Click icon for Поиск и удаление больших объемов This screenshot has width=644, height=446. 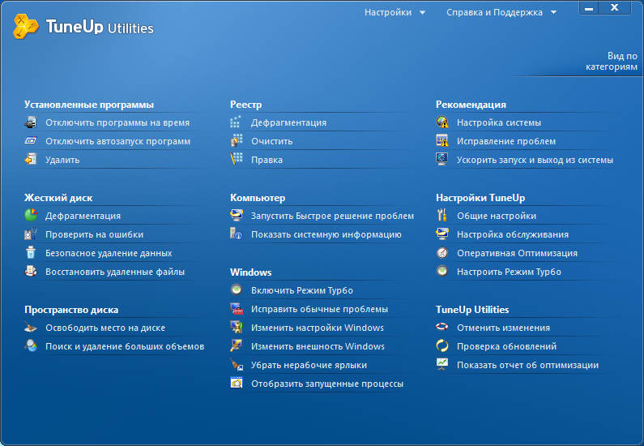[x=31, y=345]
